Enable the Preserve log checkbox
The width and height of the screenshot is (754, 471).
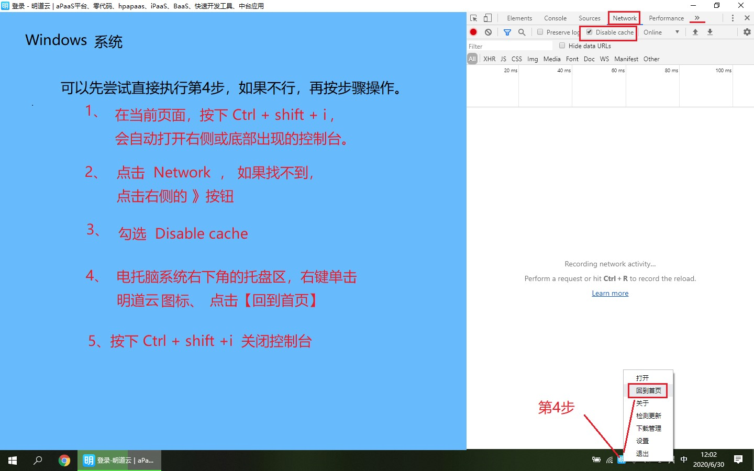tap(540, 32)
